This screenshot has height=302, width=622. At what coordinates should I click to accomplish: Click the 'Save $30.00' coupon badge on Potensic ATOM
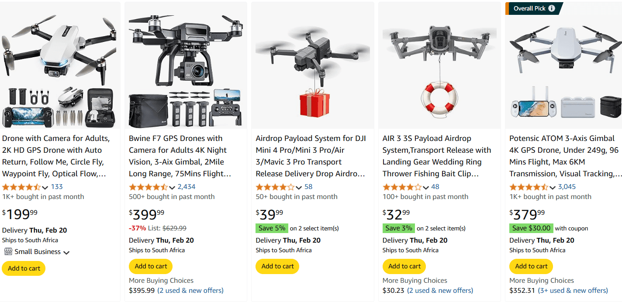point(531,228)
